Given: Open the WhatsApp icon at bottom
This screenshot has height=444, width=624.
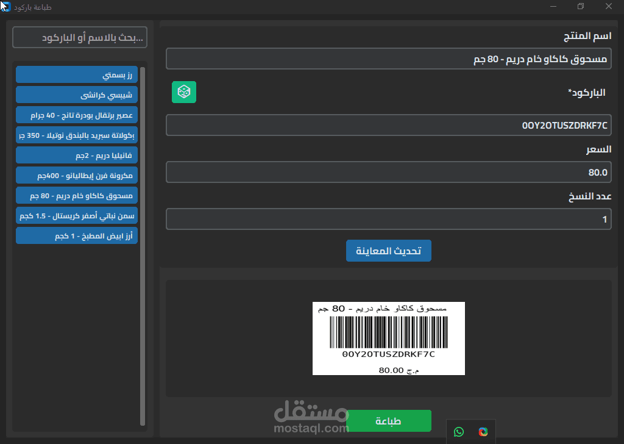Looking at the screenshot, I should (459, 432).
